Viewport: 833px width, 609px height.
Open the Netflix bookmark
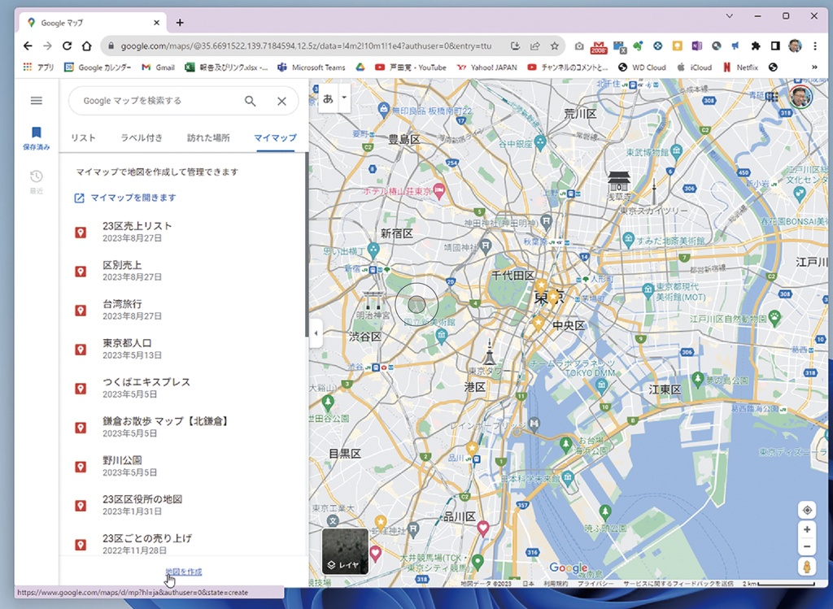(740, 67)
